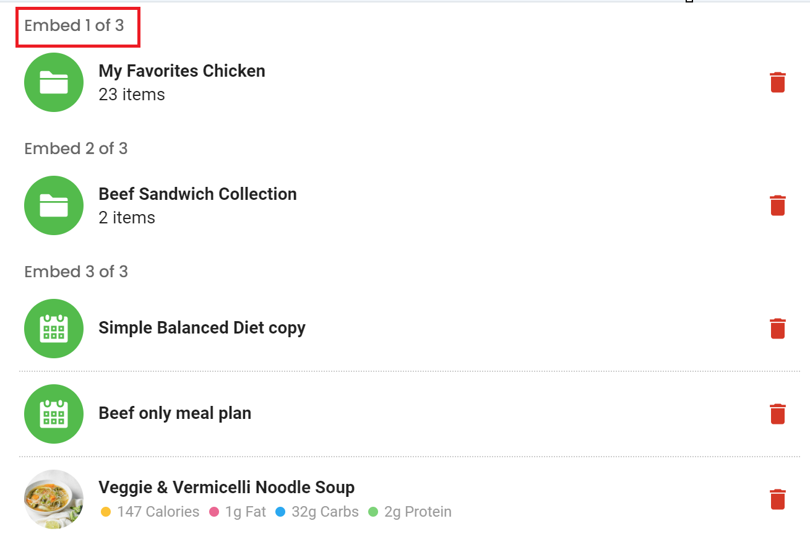Open the noodle soup bowl thumbnail
This screenshot has height=547, width=810.
(x=54, y=499)
